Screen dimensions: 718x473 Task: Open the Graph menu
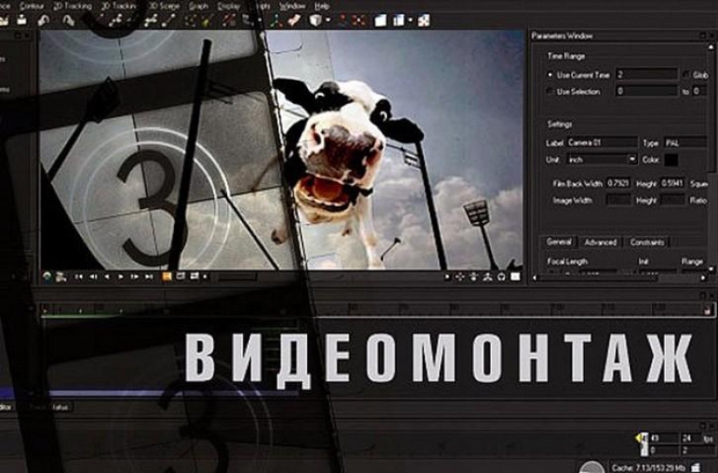click(198, 5)
